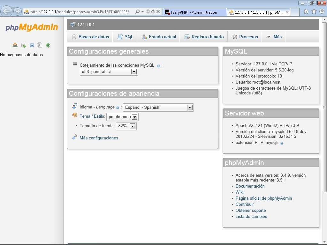Go back with the browser back arrow
Viewport: 327px width, 245px height.
click(x=6, y=11)
